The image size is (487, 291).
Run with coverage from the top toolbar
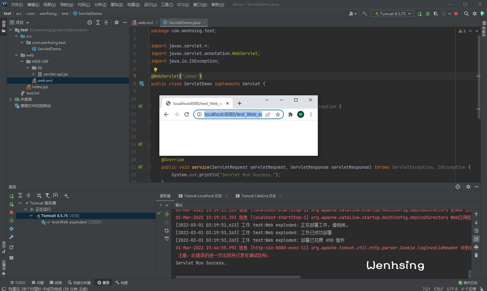(436, 14)
